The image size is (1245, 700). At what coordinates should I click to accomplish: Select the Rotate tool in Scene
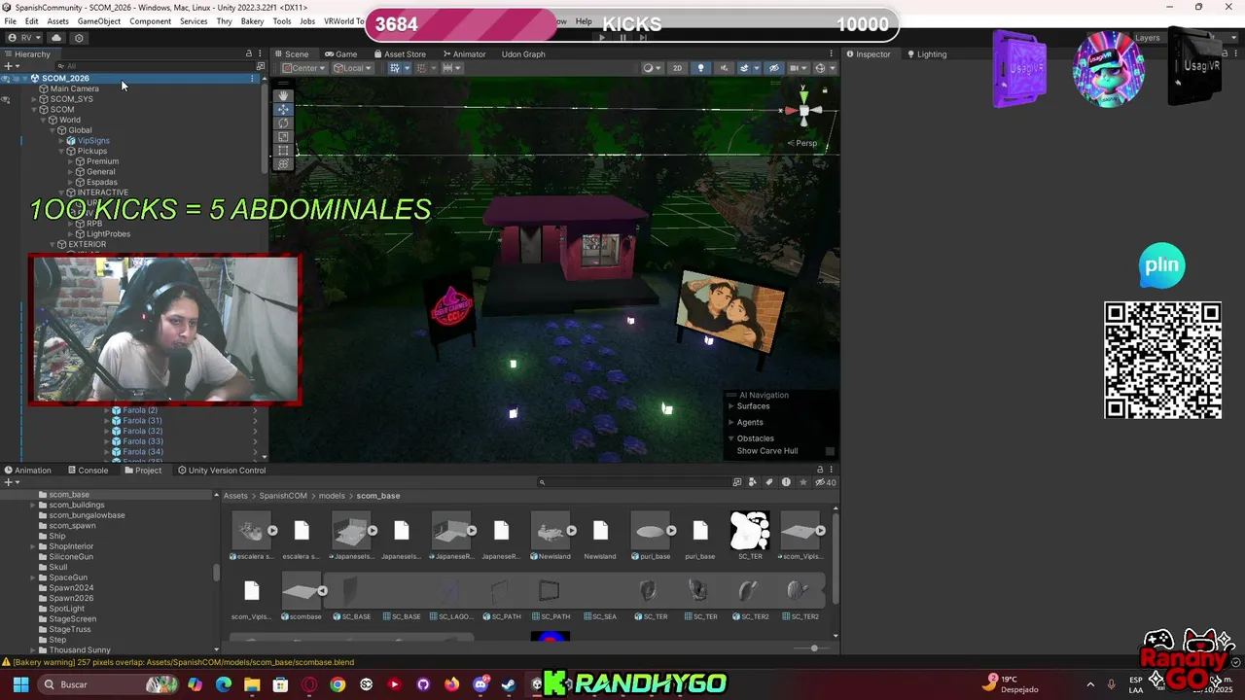283,122
